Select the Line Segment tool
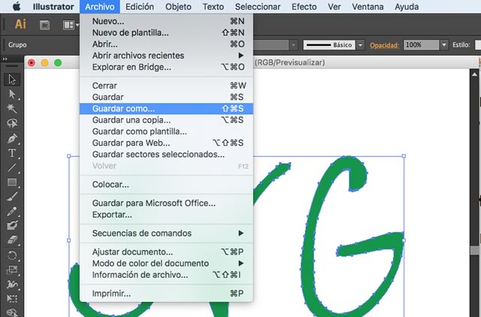 coord(12,168)
